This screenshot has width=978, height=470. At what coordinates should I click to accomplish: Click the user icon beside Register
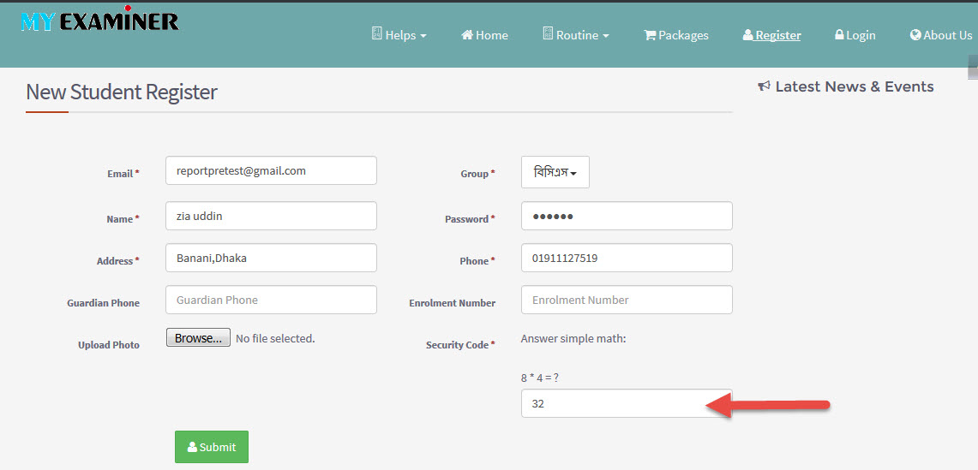pyautogui.click(x=747, y=35)
